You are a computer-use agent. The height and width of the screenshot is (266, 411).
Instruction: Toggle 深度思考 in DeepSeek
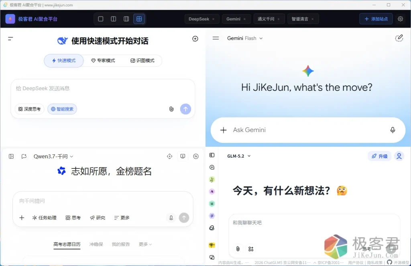(x=29, y=109)
